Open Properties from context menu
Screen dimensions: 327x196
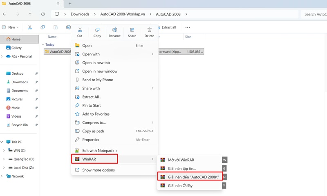tap(114, 140)
